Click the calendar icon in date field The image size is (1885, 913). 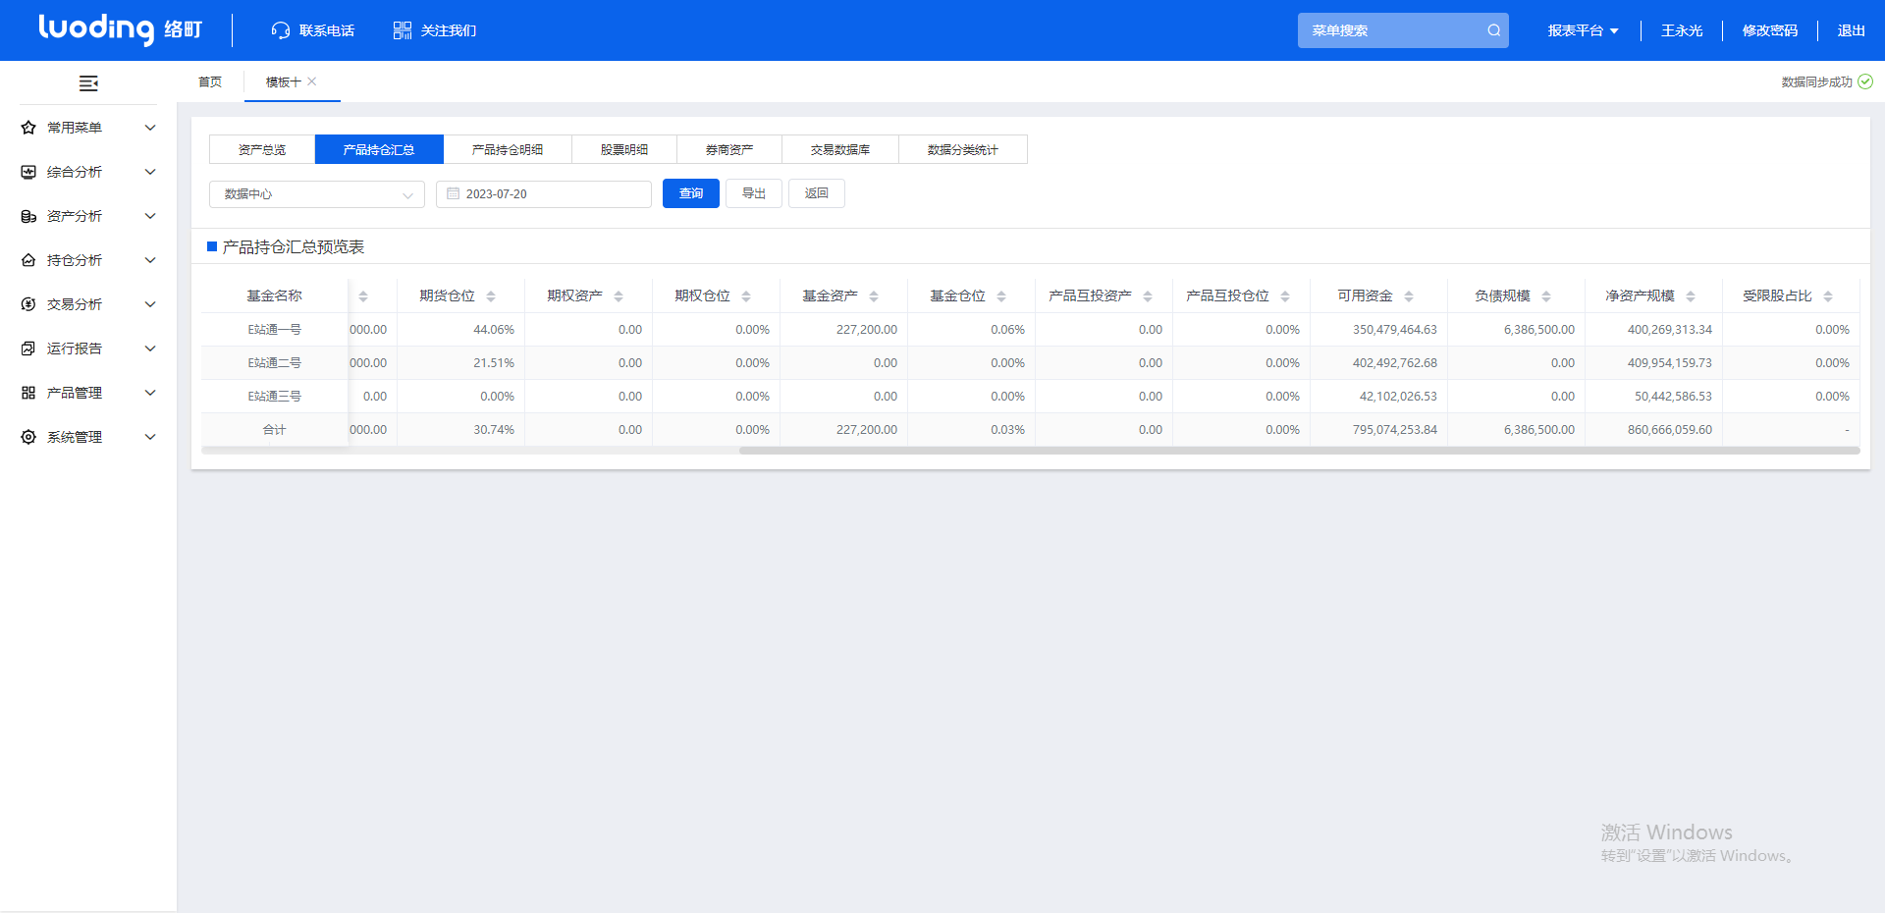pyautogui.click(x=454, y=193)
